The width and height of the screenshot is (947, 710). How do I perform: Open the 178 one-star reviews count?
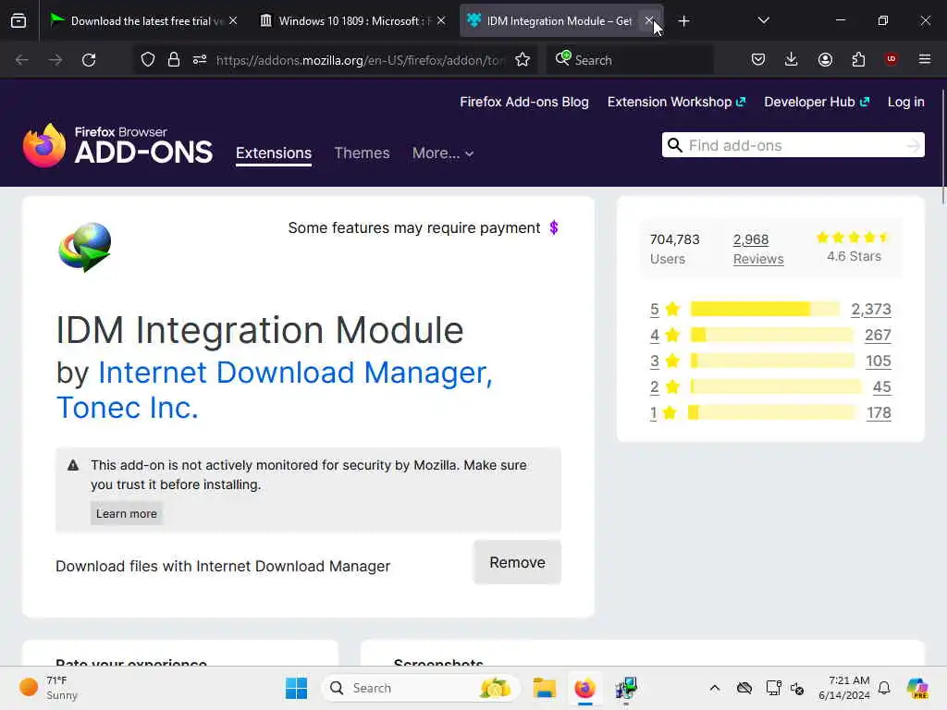(879, 413)
